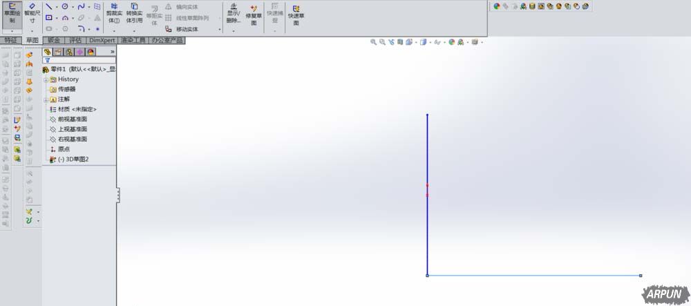
Task: Open the ConfigurationManager panel tab
Action: 69,52
